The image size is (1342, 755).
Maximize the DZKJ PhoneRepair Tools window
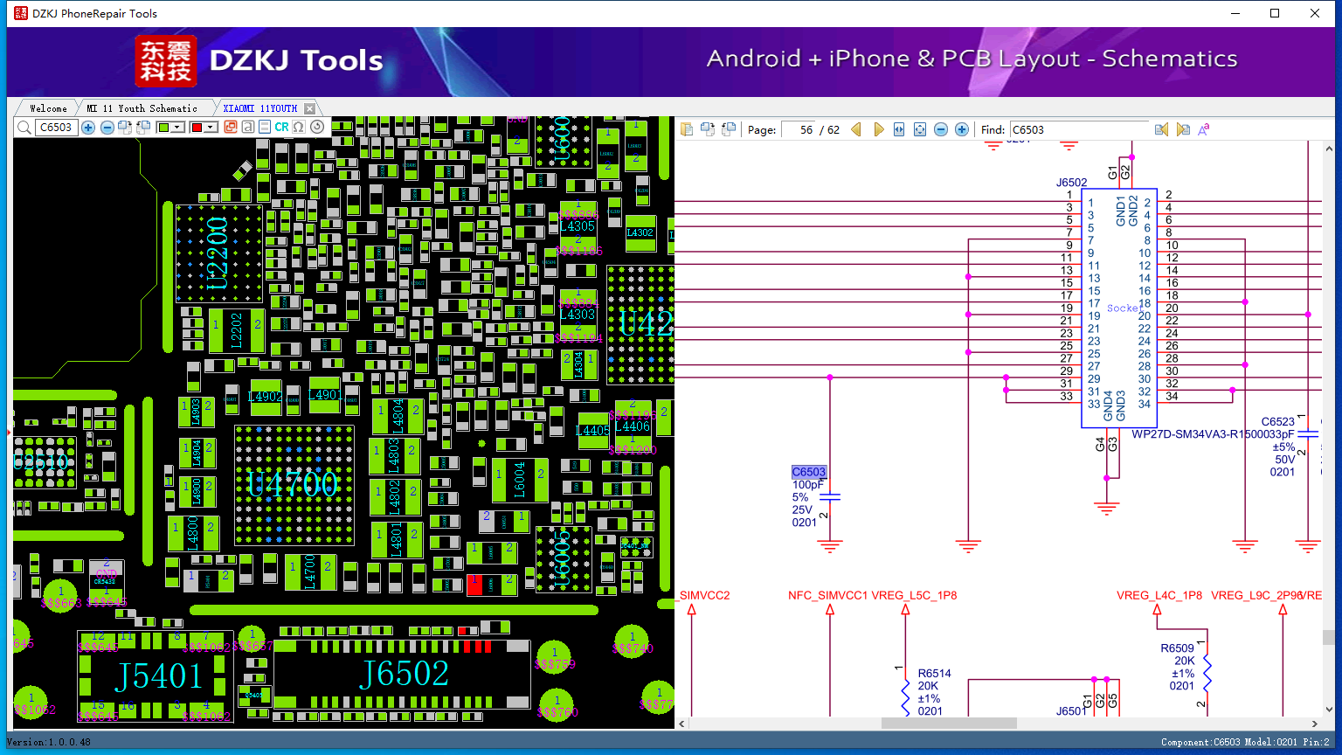(x=1275, y=13)
